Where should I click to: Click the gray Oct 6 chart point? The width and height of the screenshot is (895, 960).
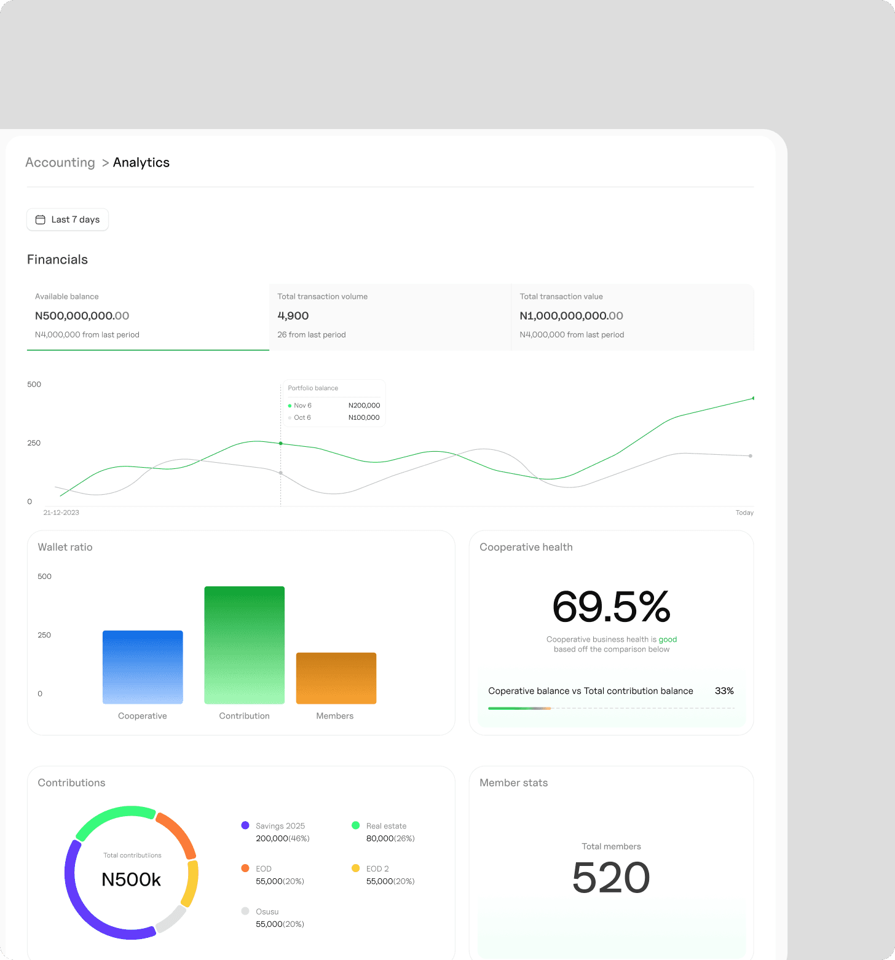pos(281,473)
